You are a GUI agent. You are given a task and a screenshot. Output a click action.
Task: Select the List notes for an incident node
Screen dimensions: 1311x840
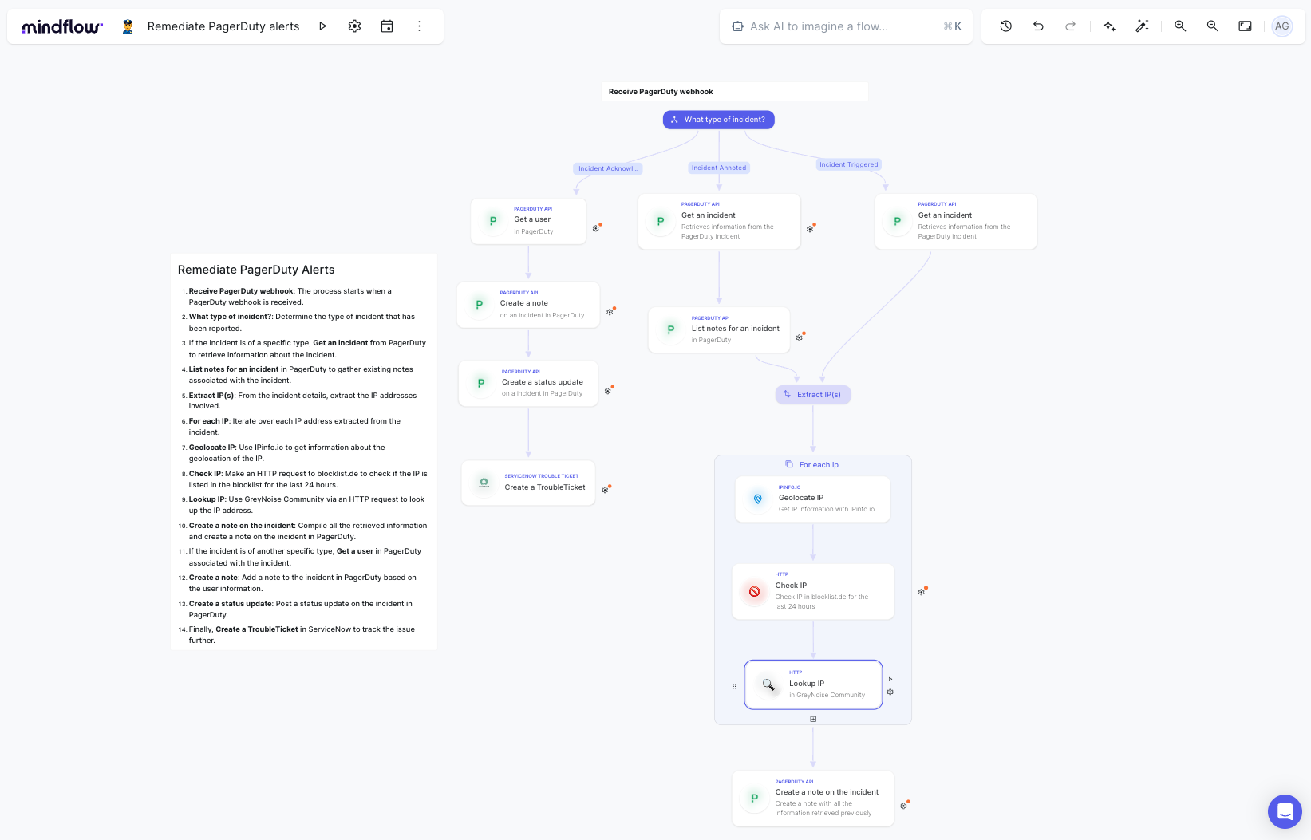tap(719, 329)
